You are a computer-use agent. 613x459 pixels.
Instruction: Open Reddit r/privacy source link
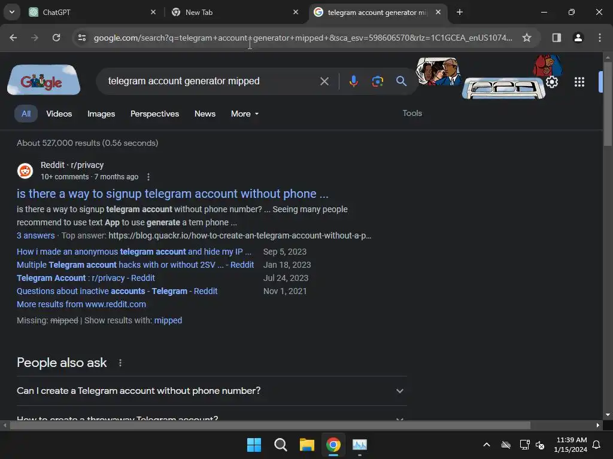coord(72,165)
